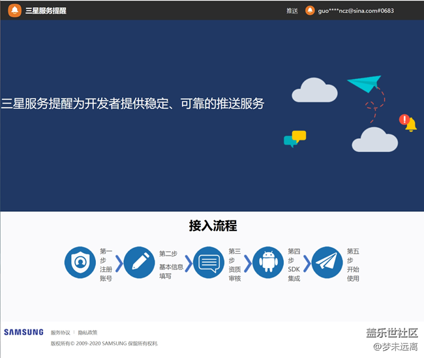Select the message qualification review step icon

pyautogui.click(x=209, y=263)
